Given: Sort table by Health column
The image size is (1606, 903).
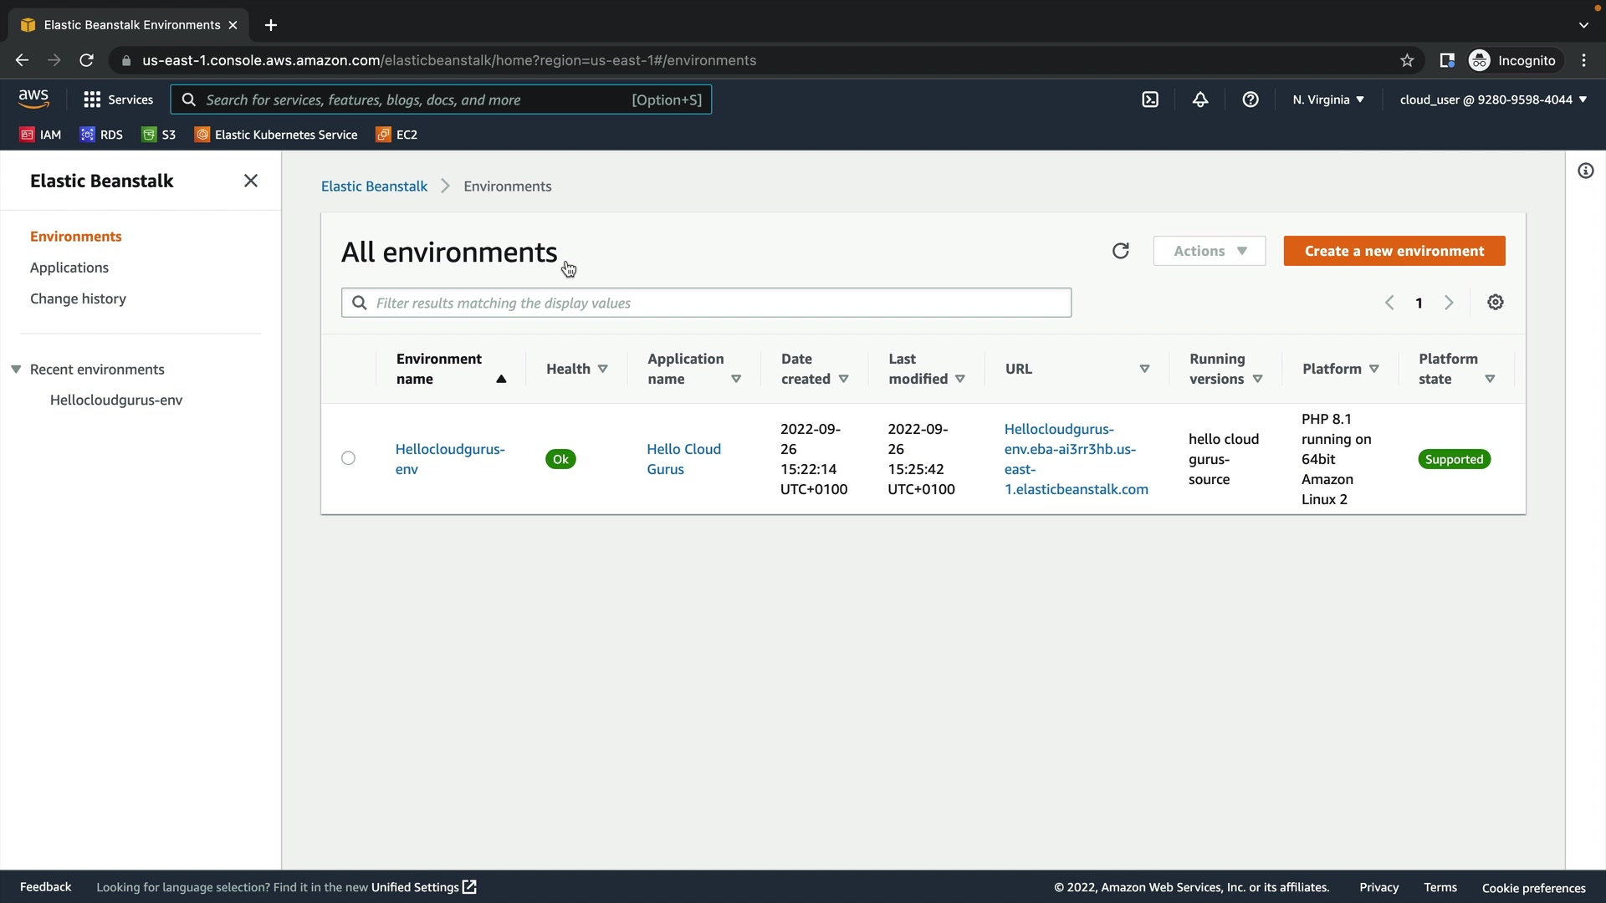Looking at the screenshot, I should [x=576, y=369].
